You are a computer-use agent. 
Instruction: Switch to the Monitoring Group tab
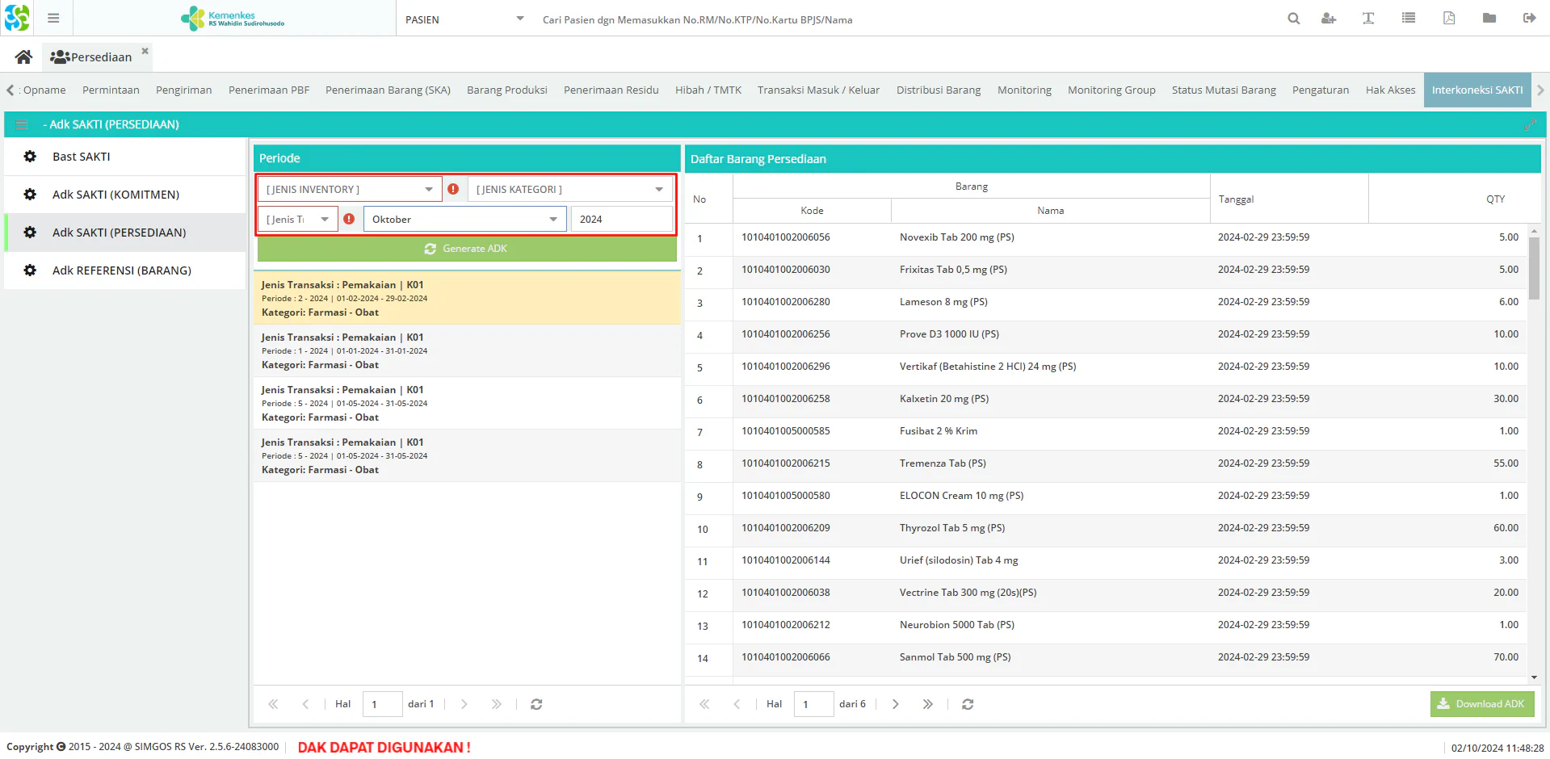pos(1111,90)
